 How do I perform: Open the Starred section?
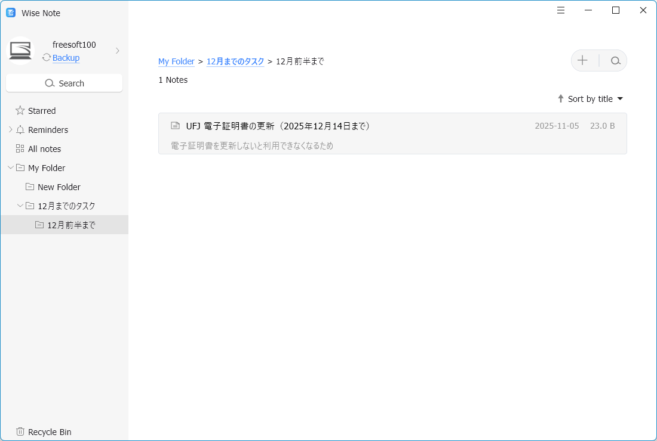coord(41,111)
